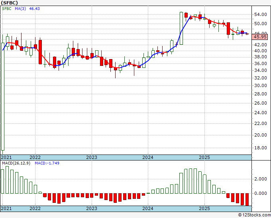
Task: Click 2021 on the MACD panel timeline
Action: tap(6, 208)
